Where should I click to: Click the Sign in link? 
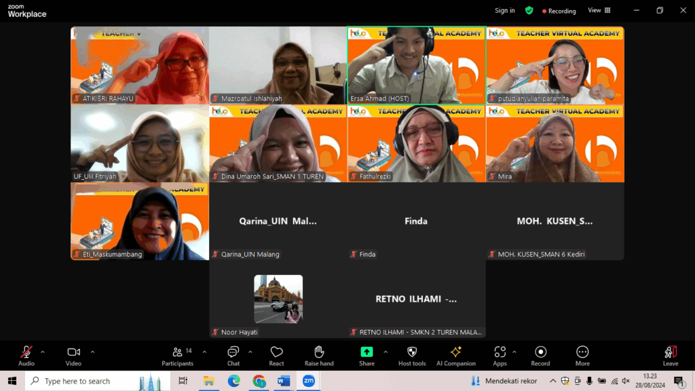[504, 10]
